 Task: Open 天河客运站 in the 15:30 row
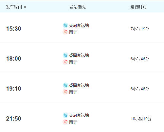[x=79, y=26]
